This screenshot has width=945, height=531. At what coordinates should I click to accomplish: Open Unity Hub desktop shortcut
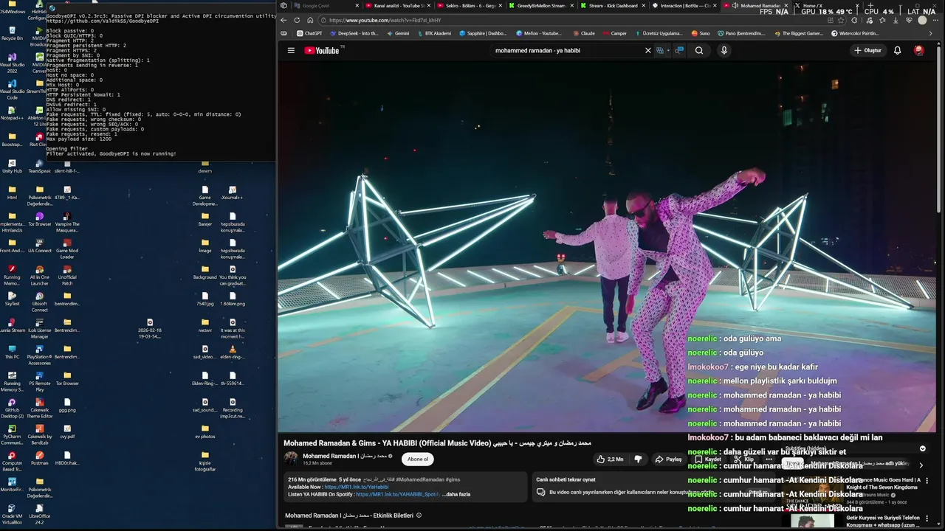coord(12,166)
